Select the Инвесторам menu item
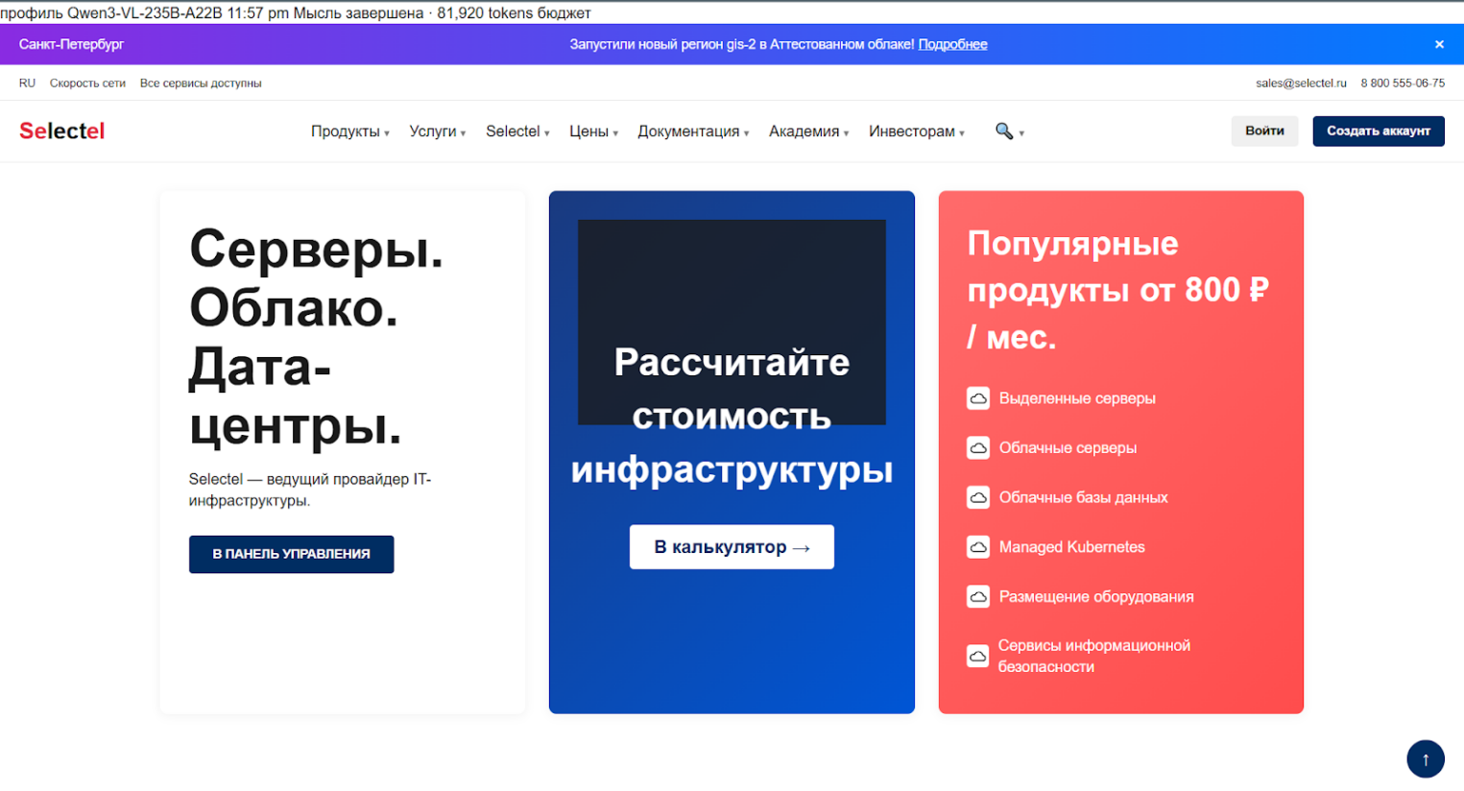Image resolution: width=1464 pixels, height=791 pixels. (912, 131)
